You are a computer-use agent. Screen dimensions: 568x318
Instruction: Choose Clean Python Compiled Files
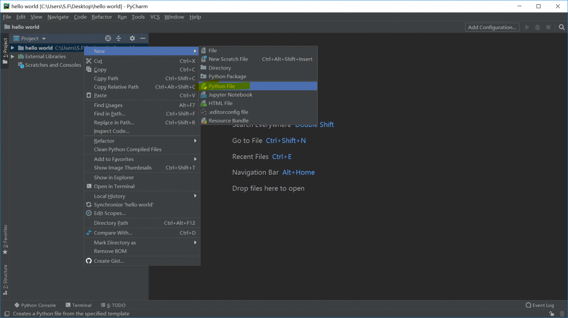pos(142,149)
